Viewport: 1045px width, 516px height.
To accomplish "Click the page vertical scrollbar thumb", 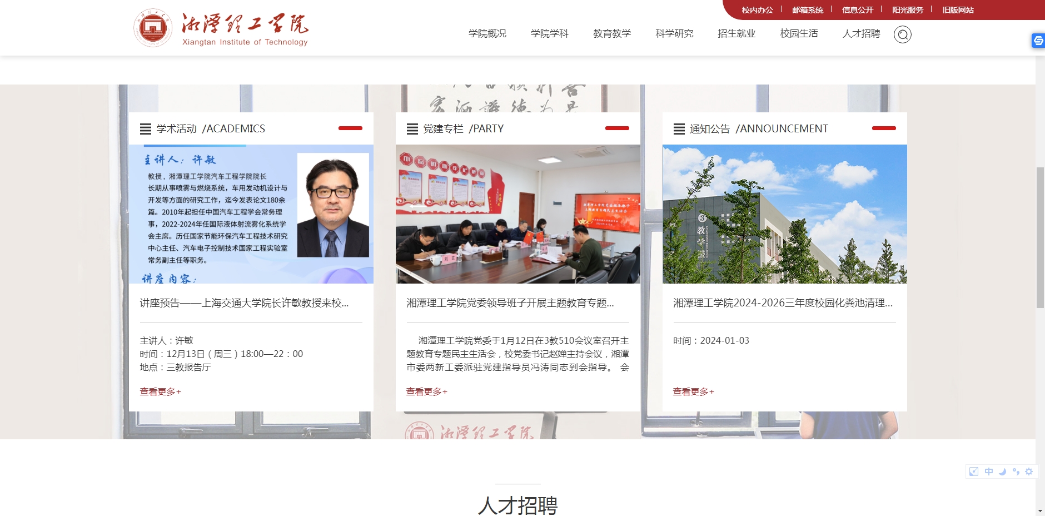I will 1040,237.
